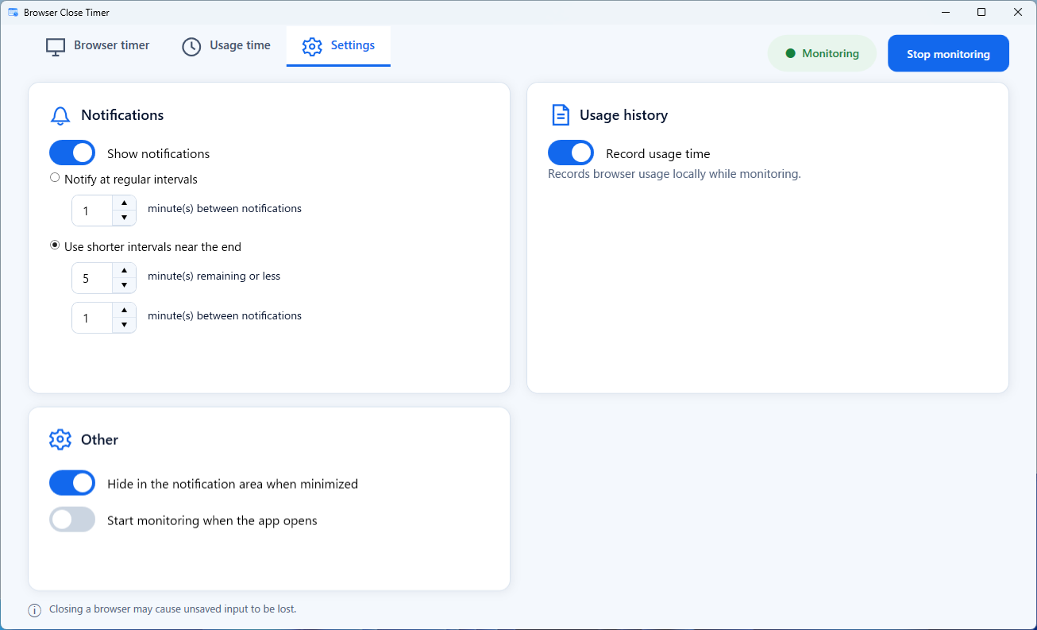Image resolution: width=1037 pixels, height=630 pixels.
Task: Switch to the Browser timer tab
Action: (x=98, y=46)
